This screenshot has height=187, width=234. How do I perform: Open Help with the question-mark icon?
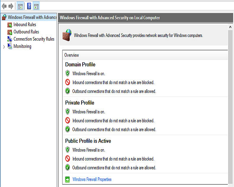coord(29,6)
